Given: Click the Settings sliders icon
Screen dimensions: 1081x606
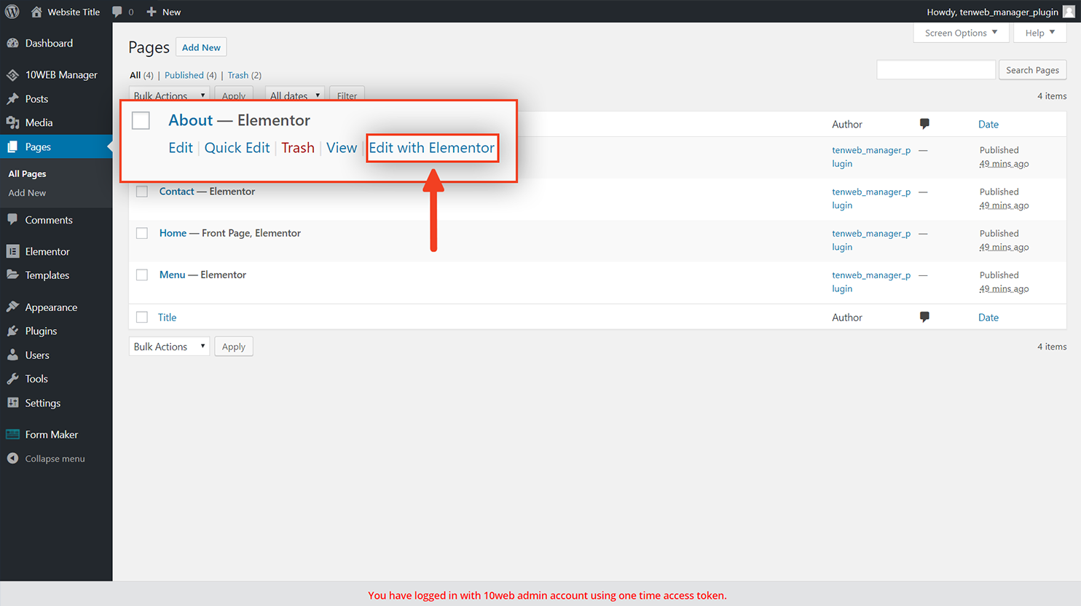Looking at the screenshot, I should [x=12, y=403].
